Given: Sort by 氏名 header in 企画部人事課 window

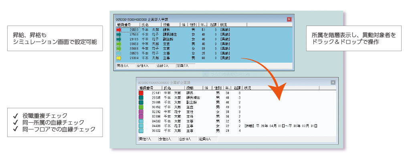Looking at the screenshot, I should pos(150,25).
